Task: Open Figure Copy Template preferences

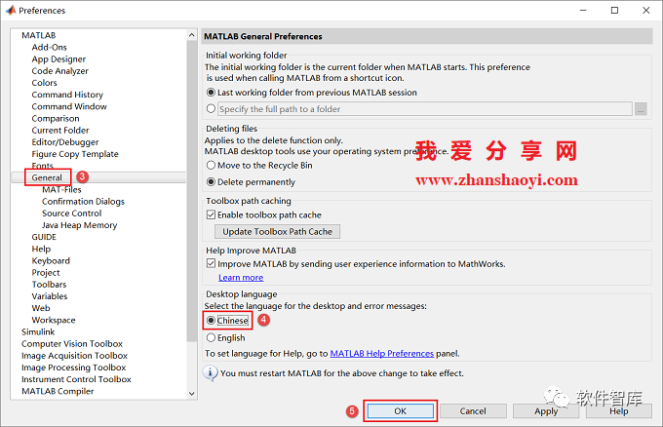Action: pos(75,154)
